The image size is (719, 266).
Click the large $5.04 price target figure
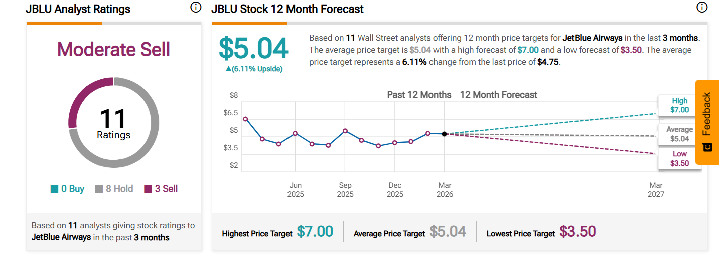point(253,48)
